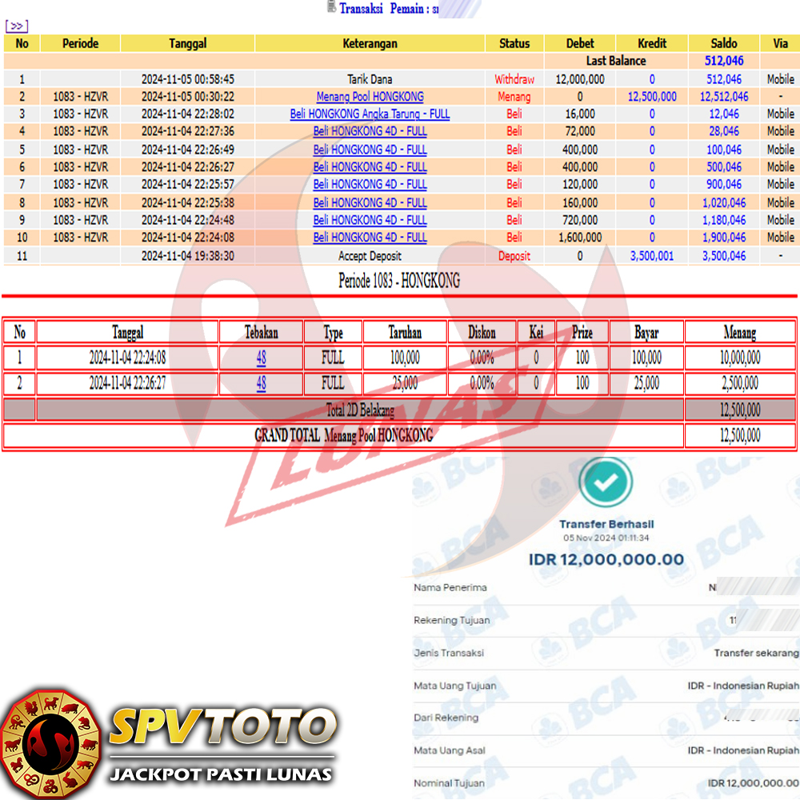Click the Menang column header in prize table
Screen dimensions: 800x800
pyautogui.click(x=739, y=332)
